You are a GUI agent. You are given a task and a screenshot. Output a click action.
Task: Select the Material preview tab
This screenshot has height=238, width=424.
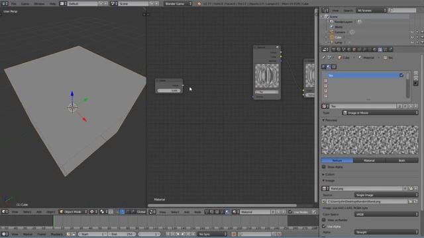coord(369,161)
